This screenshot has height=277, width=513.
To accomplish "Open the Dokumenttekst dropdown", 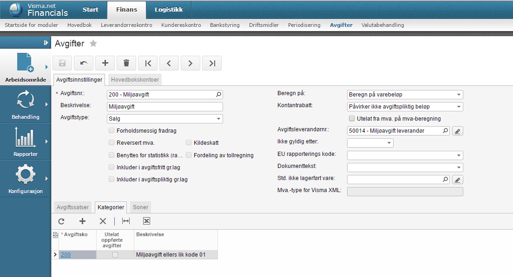I will (x=459, y=167).
